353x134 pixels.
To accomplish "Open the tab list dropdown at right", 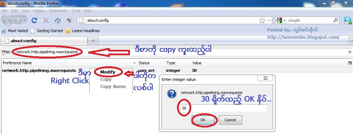I will click(x=351, y=41).
